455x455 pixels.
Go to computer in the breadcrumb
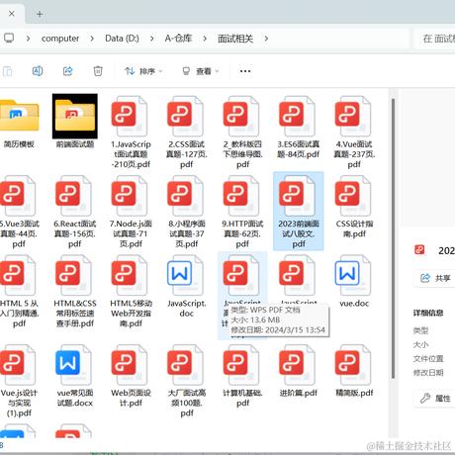[x=60, y=39]
